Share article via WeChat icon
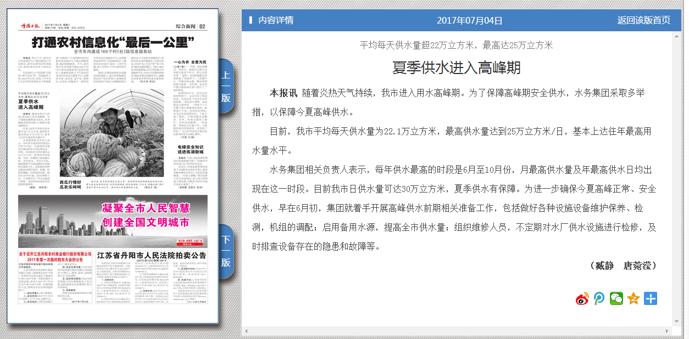The image size is (689, 339). (x=616, y=298)
